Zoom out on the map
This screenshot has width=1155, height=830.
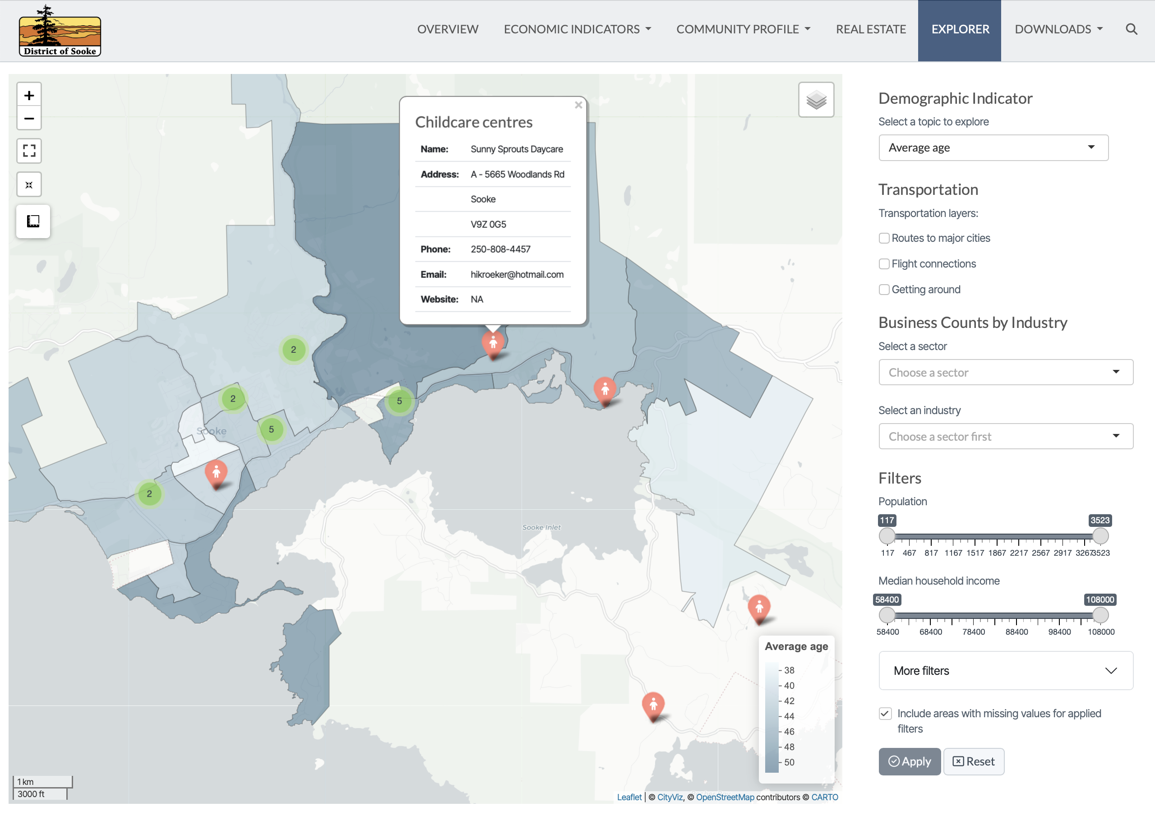[x=29, y=119]
